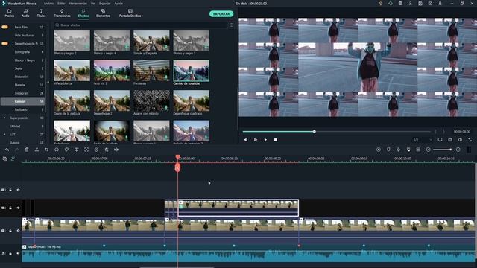Expand the LUT category
This screenshot has height=268, width=477.
[x=4, y=134]
